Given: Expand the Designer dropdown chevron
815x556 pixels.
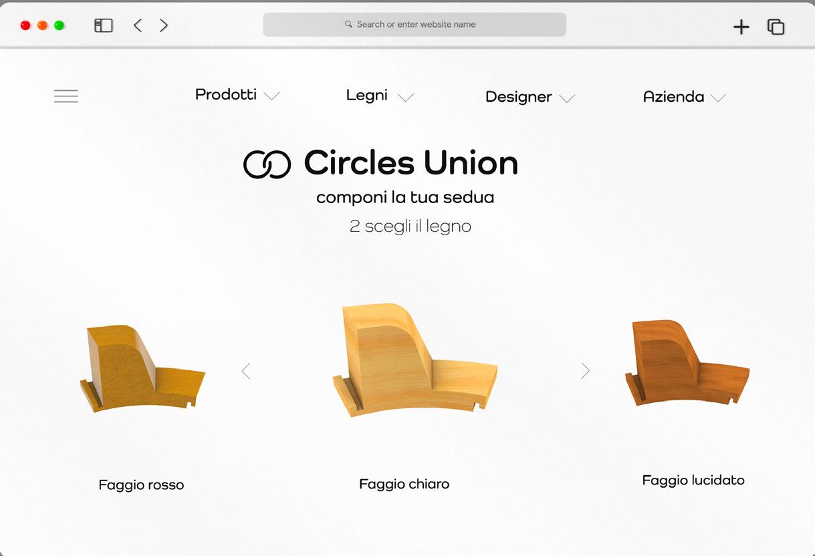Looking at the screenshot, I should [x=567, y=99].
